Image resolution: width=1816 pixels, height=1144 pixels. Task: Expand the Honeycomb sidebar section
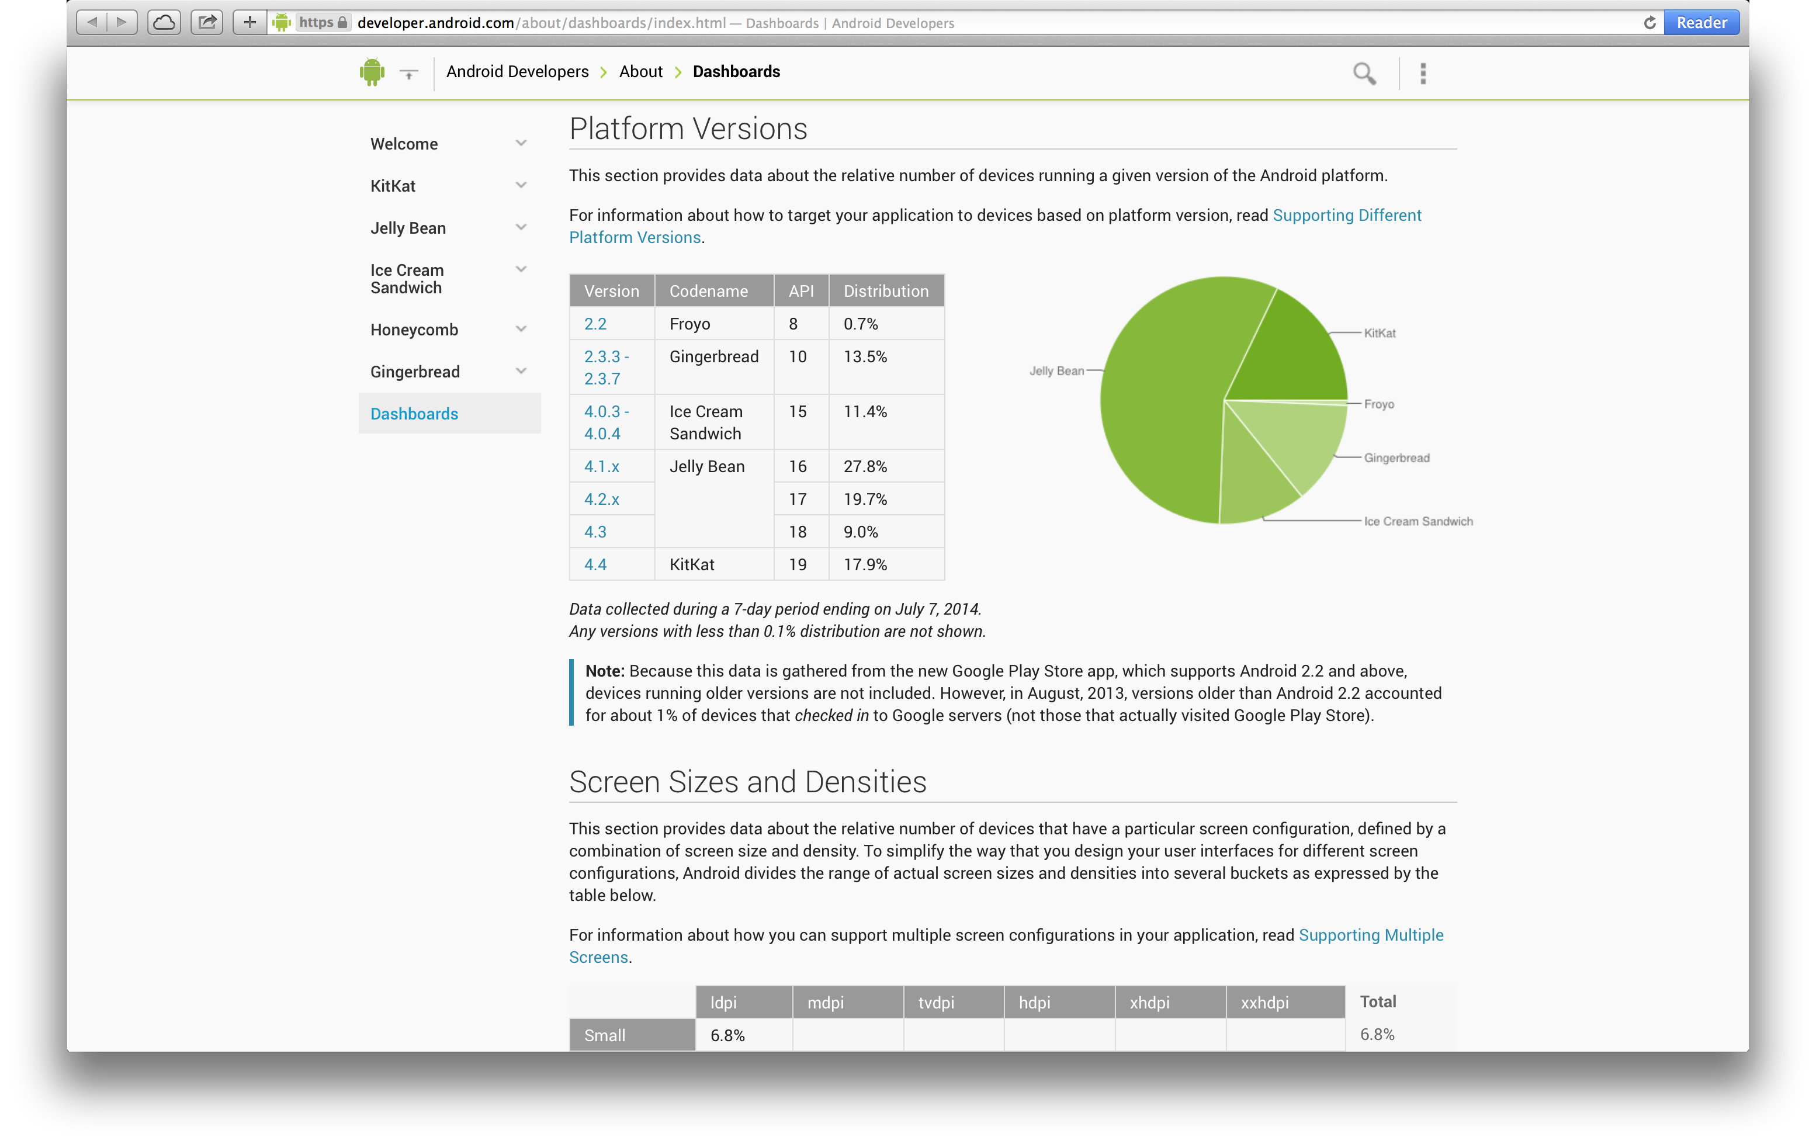pyautogui.click(x=521, y=330)
